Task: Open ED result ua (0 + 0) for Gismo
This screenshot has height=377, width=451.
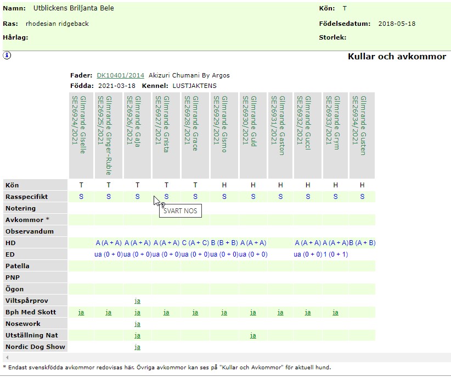Action: point(224,254)
